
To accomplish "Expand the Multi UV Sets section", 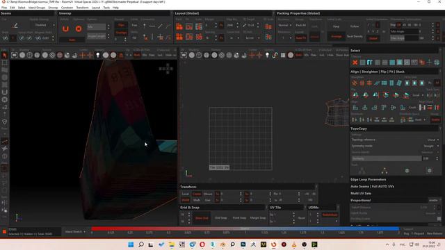I will click(361, 193).
